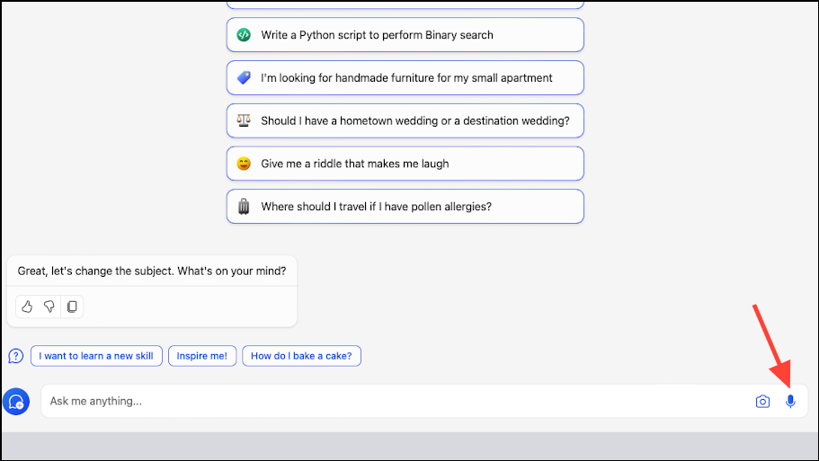Click the question mark suggestions icon
This screenshot has width=819, height=461.
click(15, 356)
